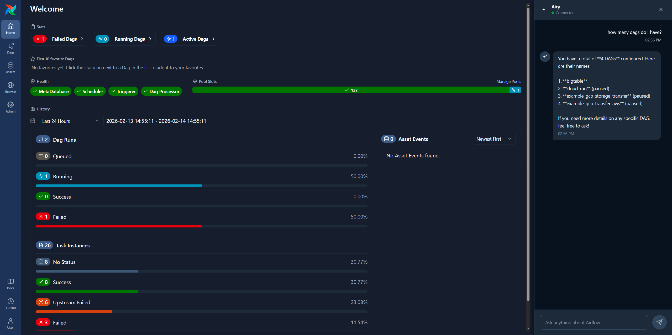This screenshot has width=672, height=335.
Task: Click the Running dag runs count badge
Action: tap(43, 176)
